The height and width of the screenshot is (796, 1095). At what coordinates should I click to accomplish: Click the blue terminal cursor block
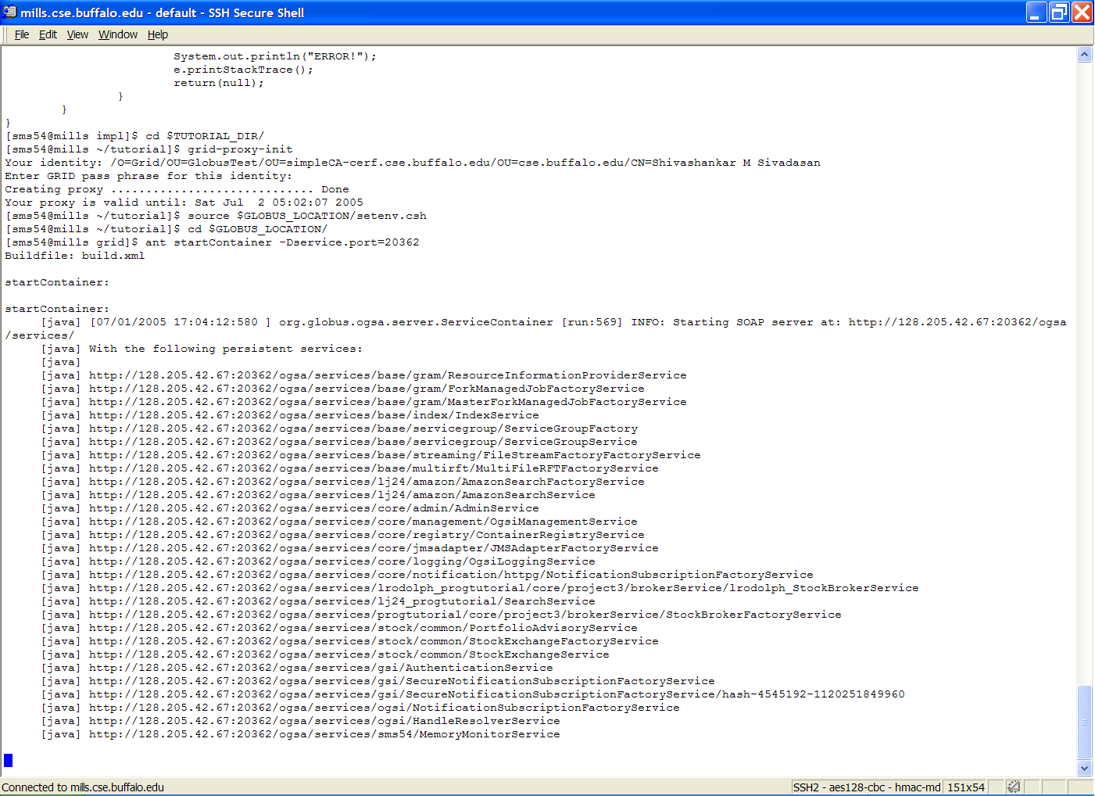coord(9,760)
